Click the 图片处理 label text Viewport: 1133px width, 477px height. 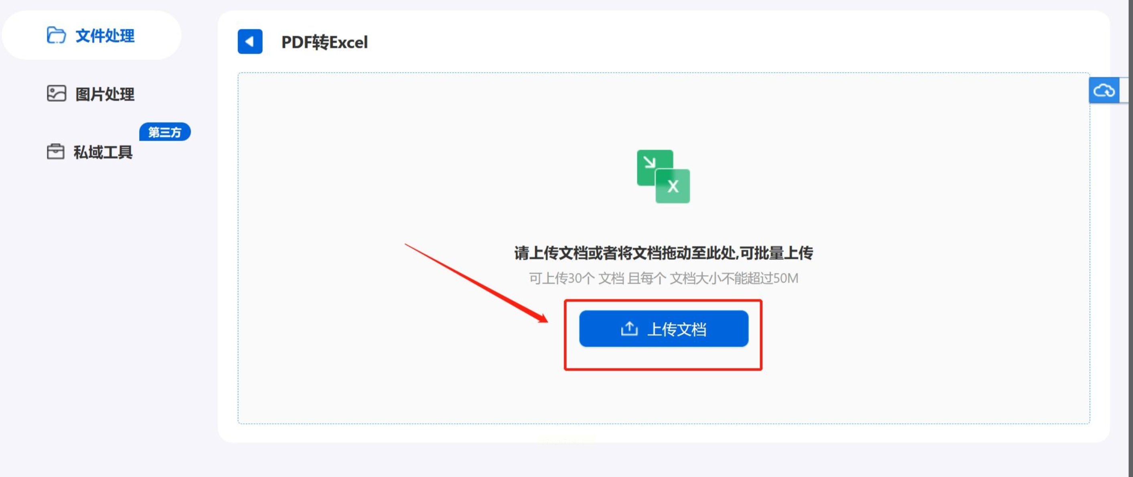105,94
